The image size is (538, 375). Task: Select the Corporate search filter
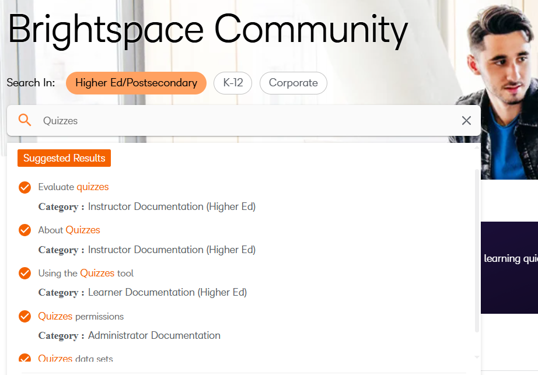tap(294, 83)
